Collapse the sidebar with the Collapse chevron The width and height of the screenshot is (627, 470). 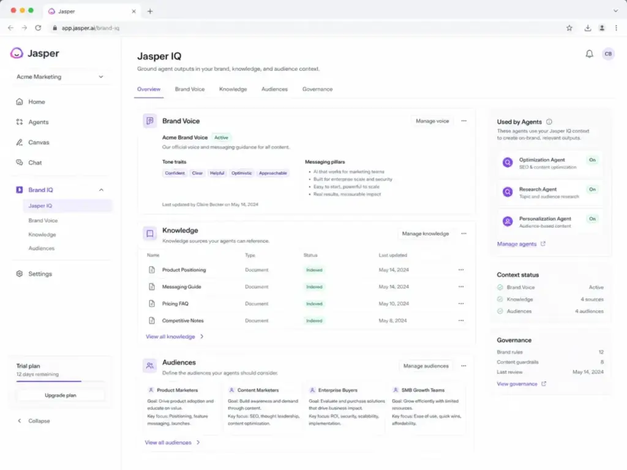(x=19, y=421)
